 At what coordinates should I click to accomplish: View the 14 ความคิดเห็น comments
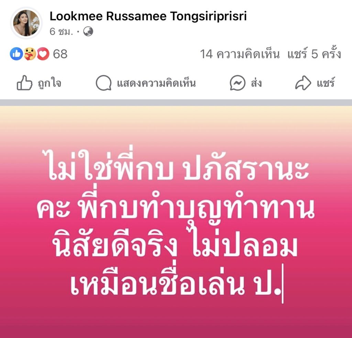pos(240,54)
